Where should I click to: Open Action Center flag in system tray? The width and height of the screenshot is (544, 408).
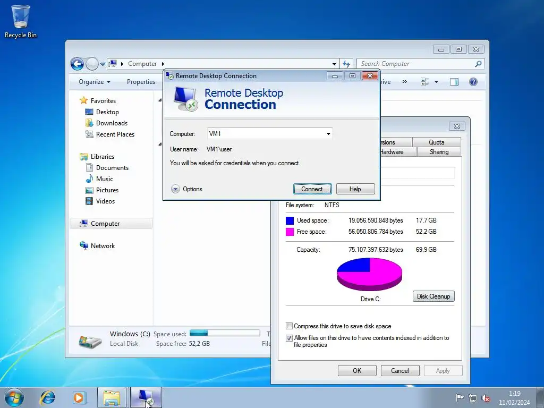[x=460, y=398]
